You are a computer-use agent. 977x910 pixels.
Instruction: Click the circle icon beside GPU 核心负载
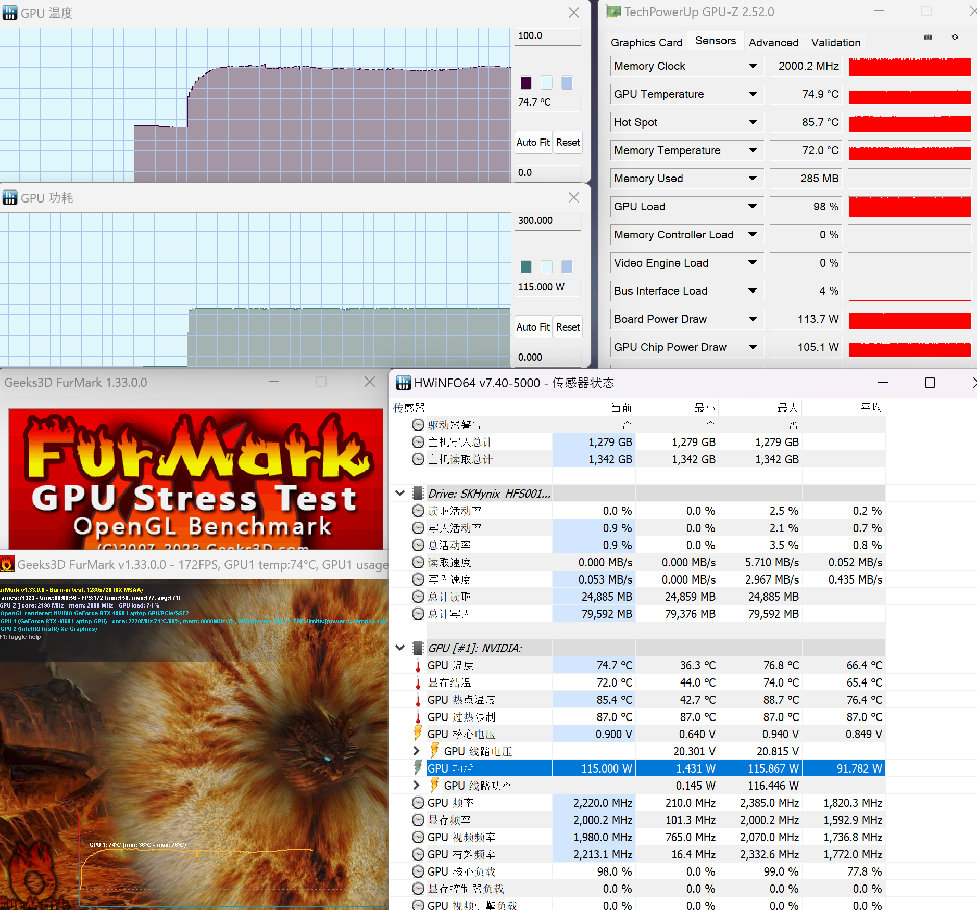pyautogui.click(x=418, y=871)
